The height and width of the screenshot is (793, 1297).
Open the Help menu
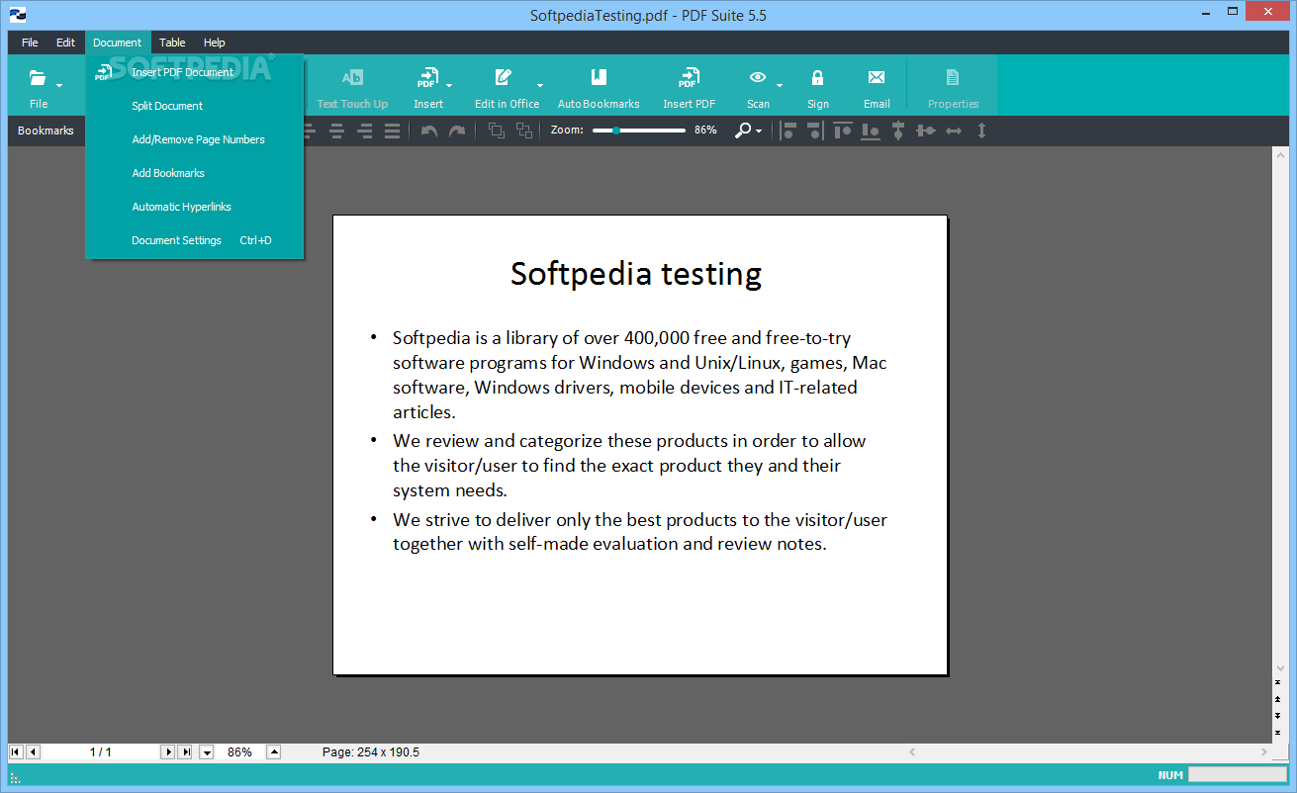click(215, 43)
